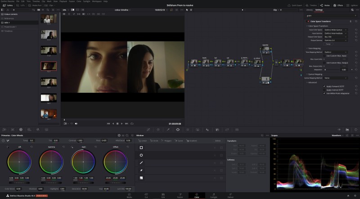This screenshot has height=199, width=360.
Task: Open Input Color Space dropdown
Action: (x=335, y=30)
